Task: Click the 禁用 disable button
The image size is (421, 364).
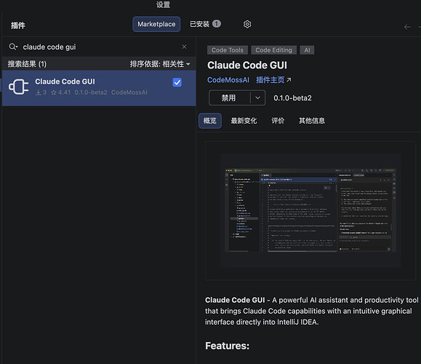Action: [x=230, y=98]
